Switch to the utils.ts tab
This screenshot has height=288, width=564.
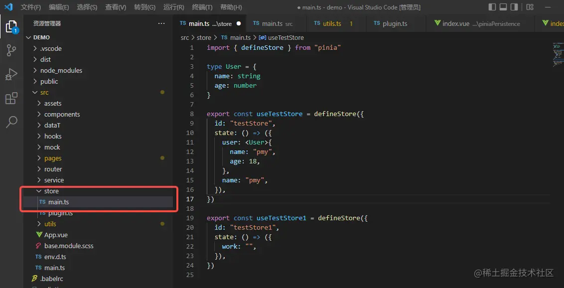pos(336,23)
